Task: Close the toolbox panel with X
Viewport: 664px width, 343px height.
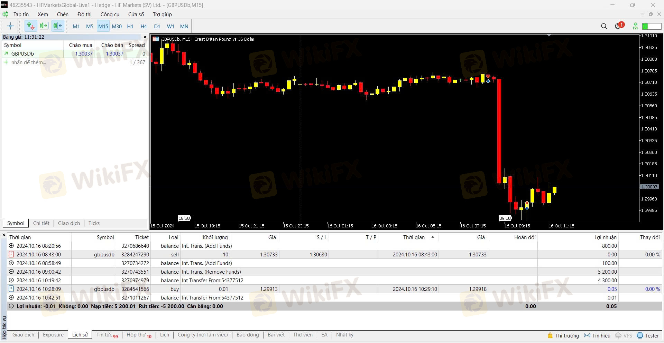Action: (x=4, y=235)
